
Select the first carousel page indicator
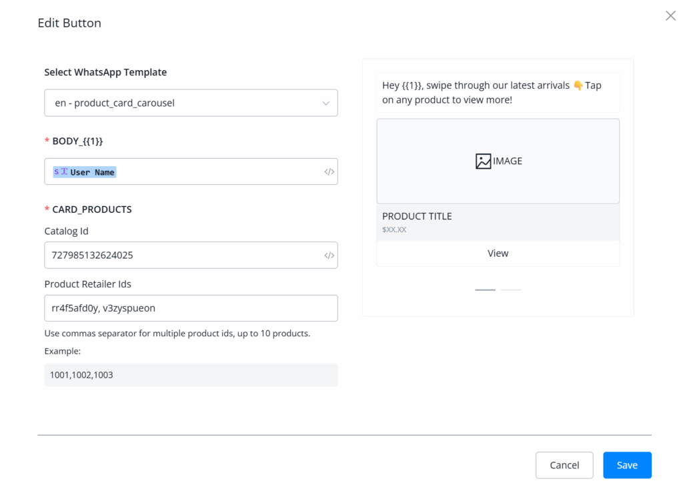485,290
